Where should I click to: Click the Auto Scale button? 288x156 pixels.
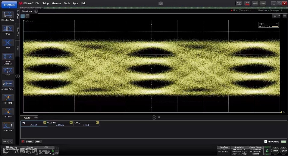(238, 3)
